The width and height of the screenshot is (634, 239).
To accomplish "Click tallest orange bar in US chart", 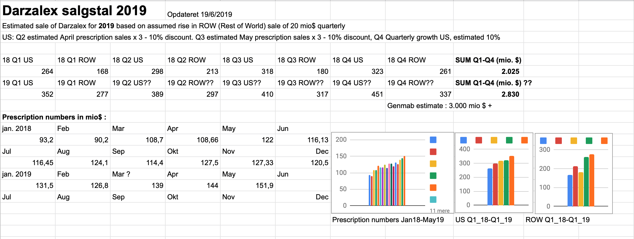I will 511,180.
